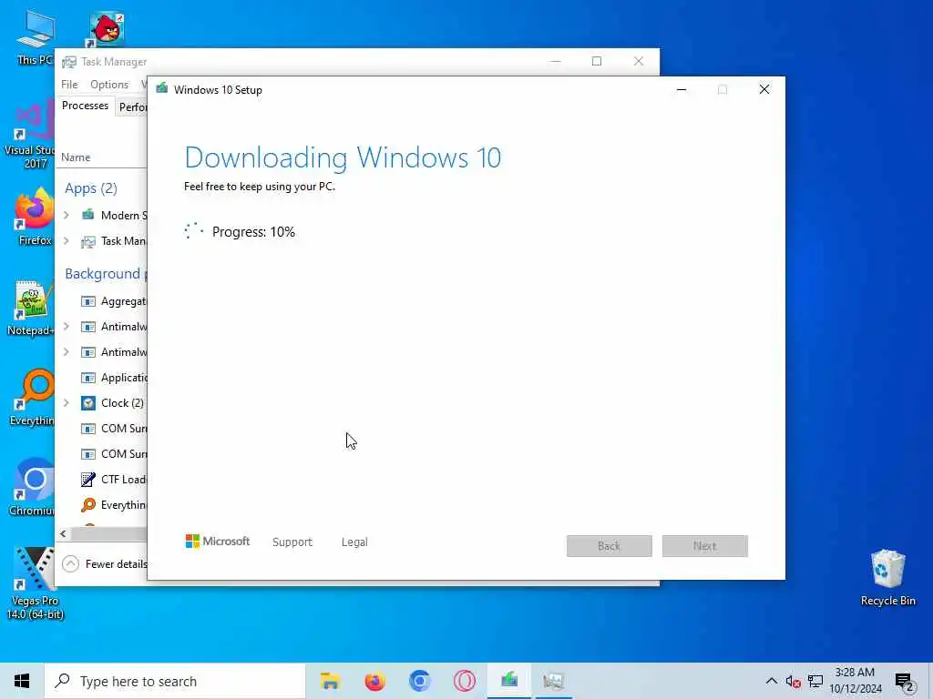Open the This PC desktop icon
This screenshot has height=699, width=933.
click(x=34, y=36)
